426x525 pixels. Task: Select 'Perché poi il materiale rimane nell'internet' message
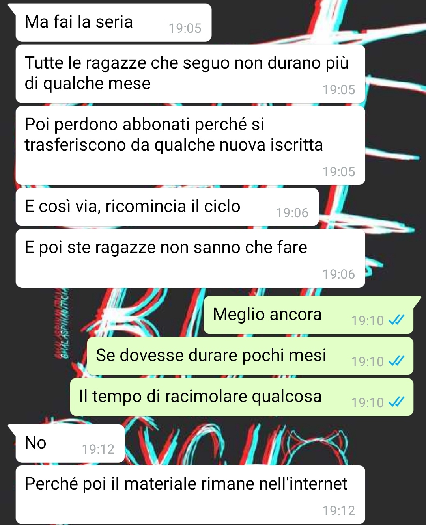coord(190,495)
